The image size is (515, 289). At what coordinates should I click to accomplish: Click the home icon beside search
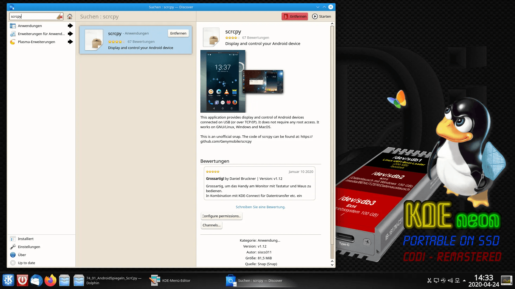[x=70, y=17]
